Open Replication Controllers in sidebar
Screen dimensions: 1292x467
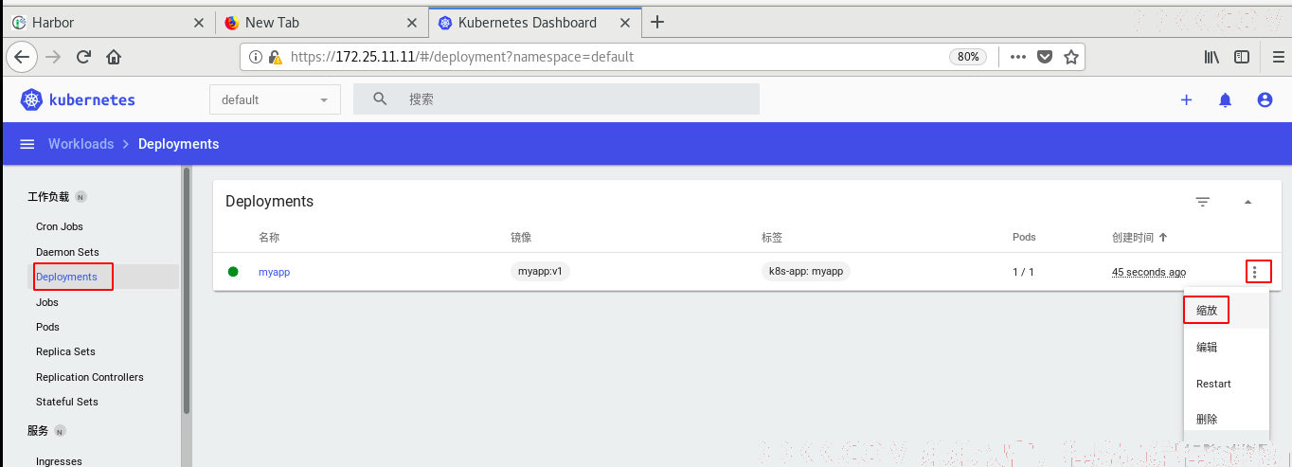coord(90,377)
